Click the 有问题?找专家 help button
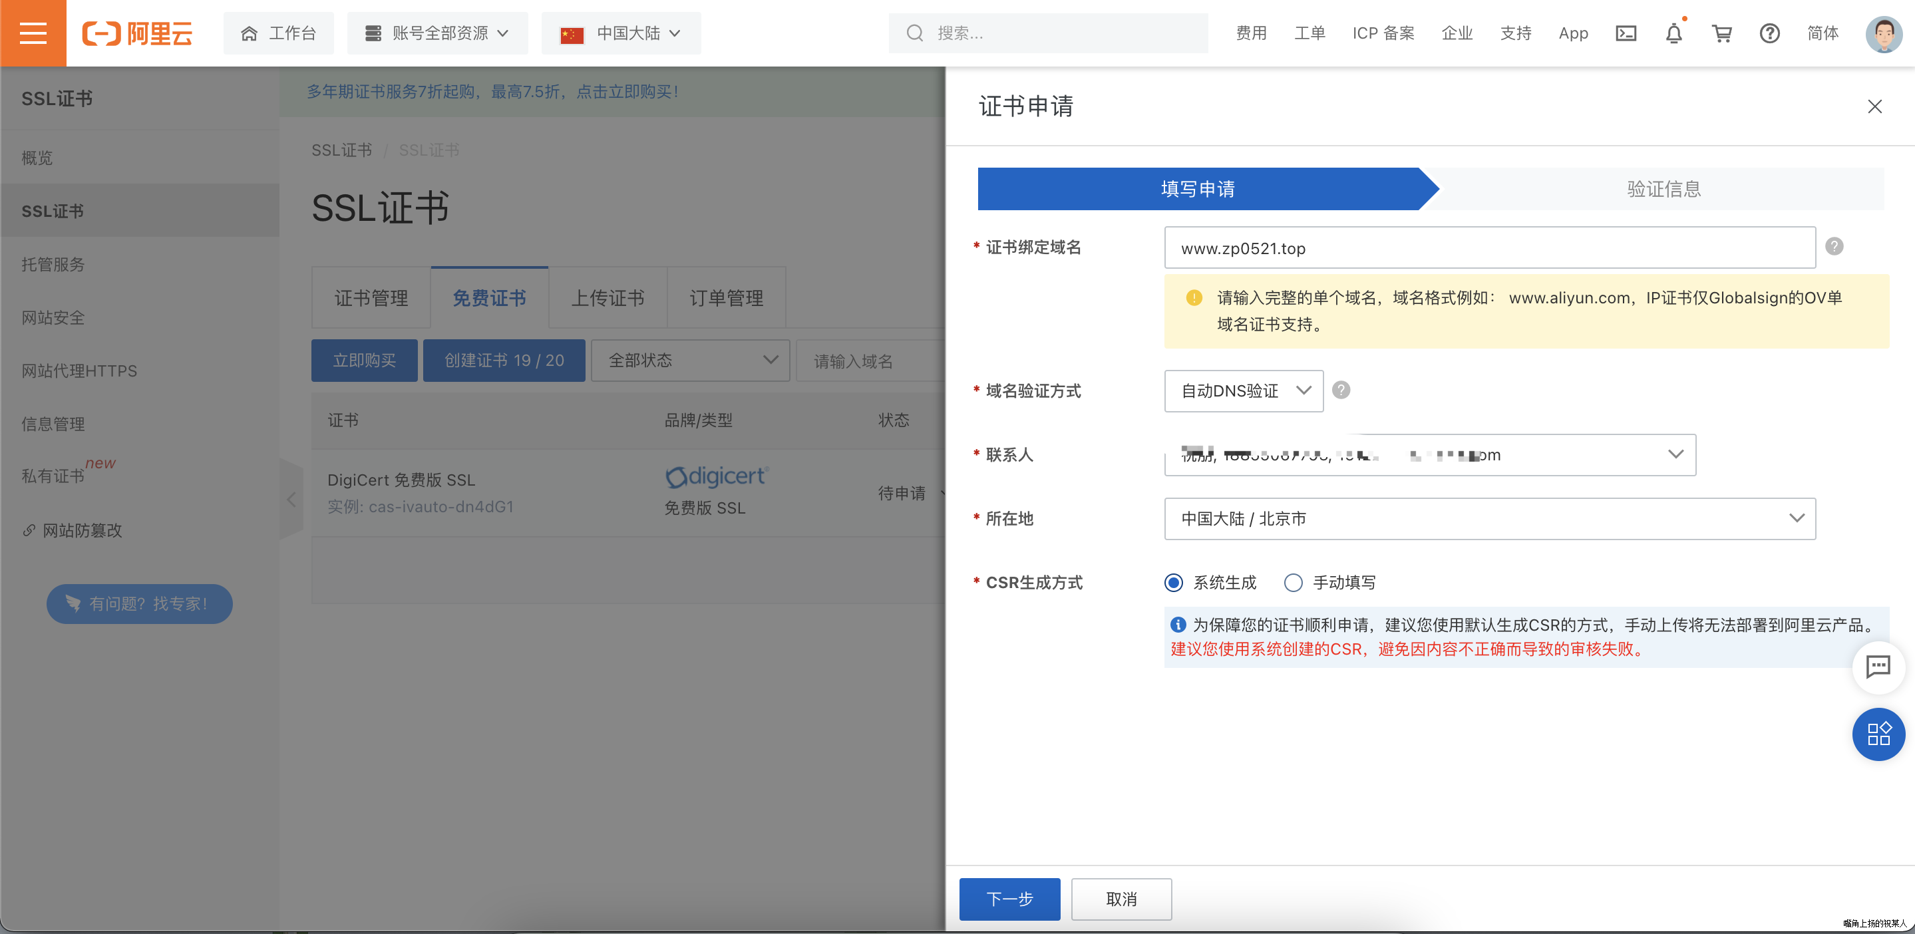The width and height of the screenshot is (1915, 934). click(140, 603)
